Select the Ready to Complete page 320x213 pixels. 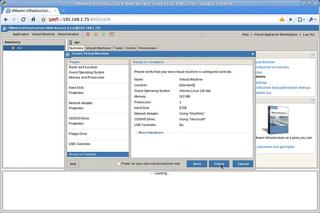tap(98, 154)
